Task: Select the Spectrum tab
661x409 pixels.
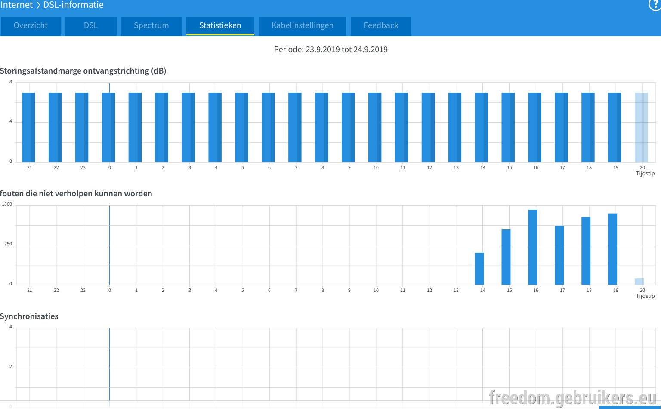Action: [x=151, y=26]
